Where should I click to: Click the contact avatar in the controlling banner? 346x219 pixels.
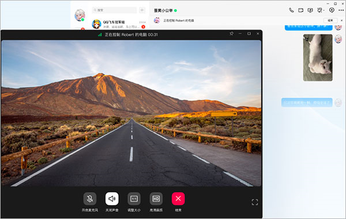pyautogui.click(x=157, y=21)
